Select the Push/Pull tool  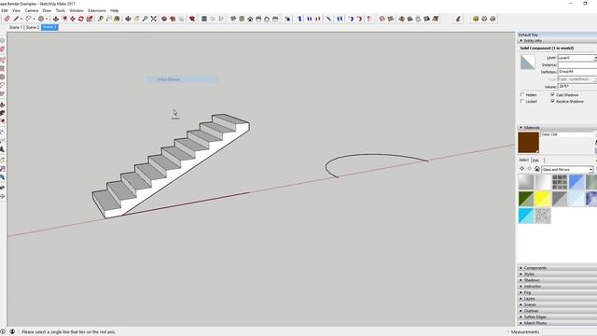[56, 19]
